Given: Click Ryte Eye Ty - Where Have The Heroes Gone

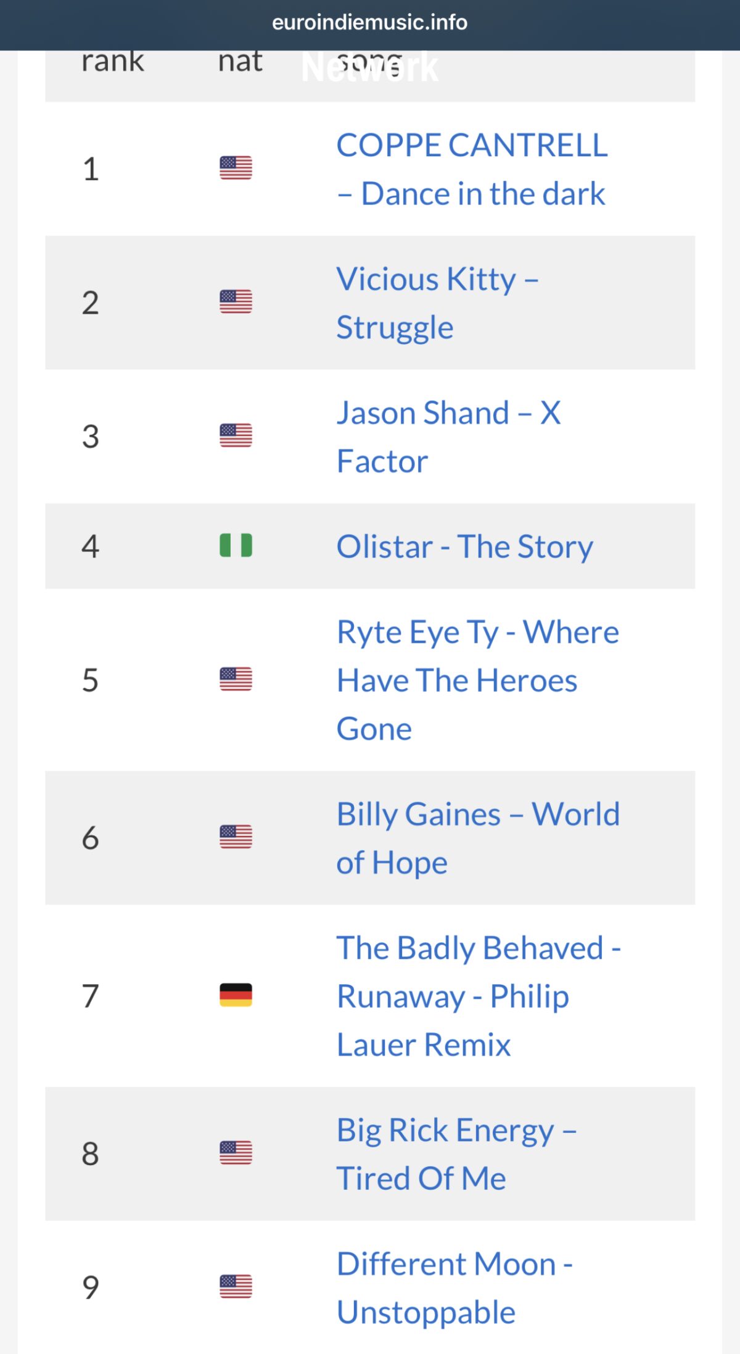Looking at the screenshot, I should [x=479, y=679].
